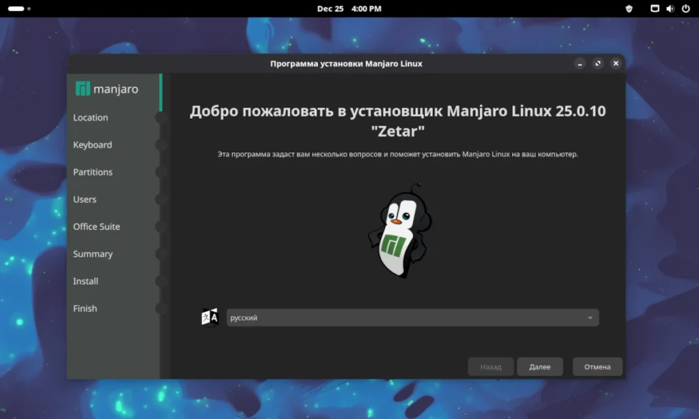
Task: Select Finish step in sidebar
Action: coord(85,308)
